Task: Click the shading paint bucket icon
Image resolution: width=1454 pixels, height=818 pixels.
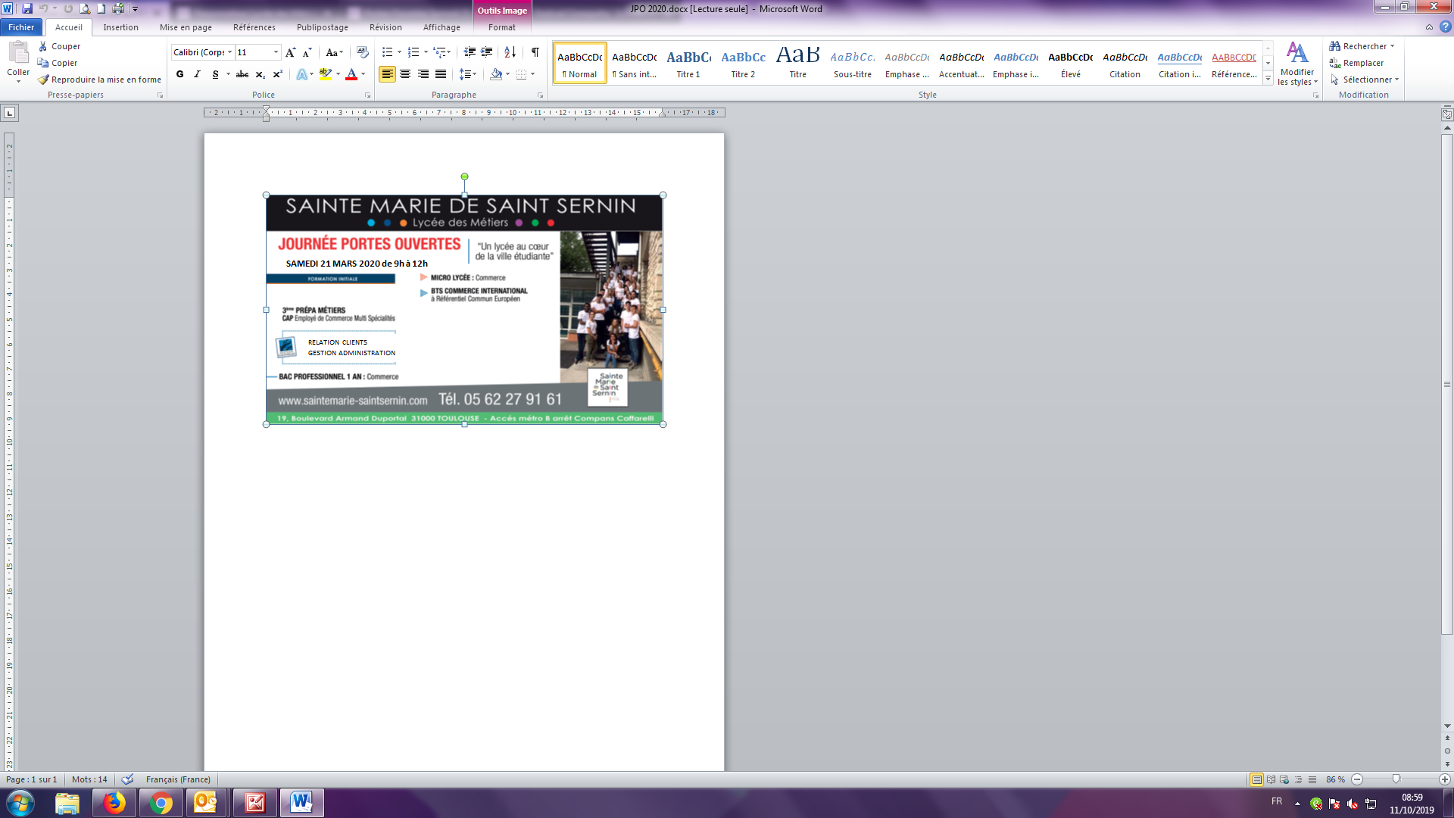Action: tap(496, 74)
